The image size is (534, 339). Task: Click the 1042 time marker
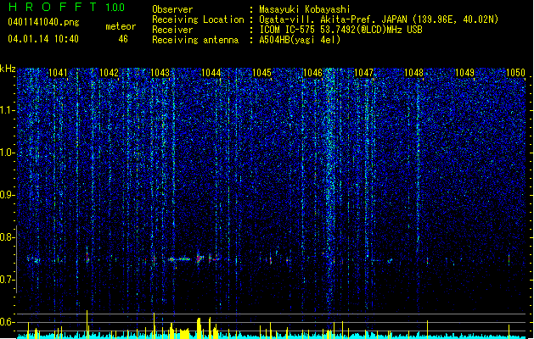click(x=109, y=73)
